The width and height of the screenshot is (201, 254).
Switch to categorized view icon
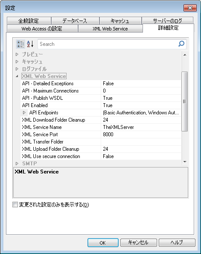click(x=20, y=44)
